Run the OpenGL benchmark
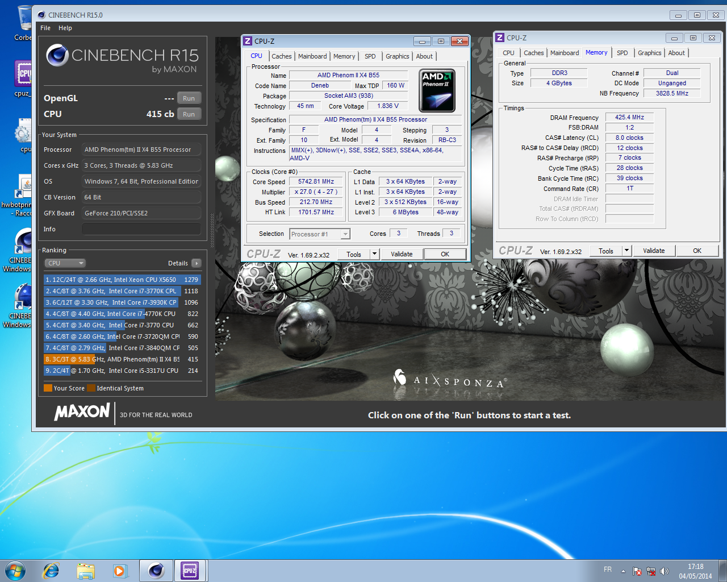This screenshot has height=582, width=727. [189, 98]
